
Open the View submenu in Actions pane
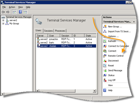pos(110,85)
